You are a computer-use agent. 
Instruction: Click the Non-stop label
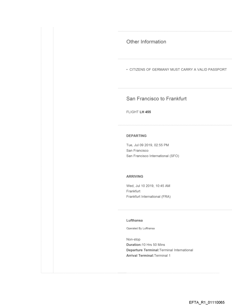[x=133, y=239]
